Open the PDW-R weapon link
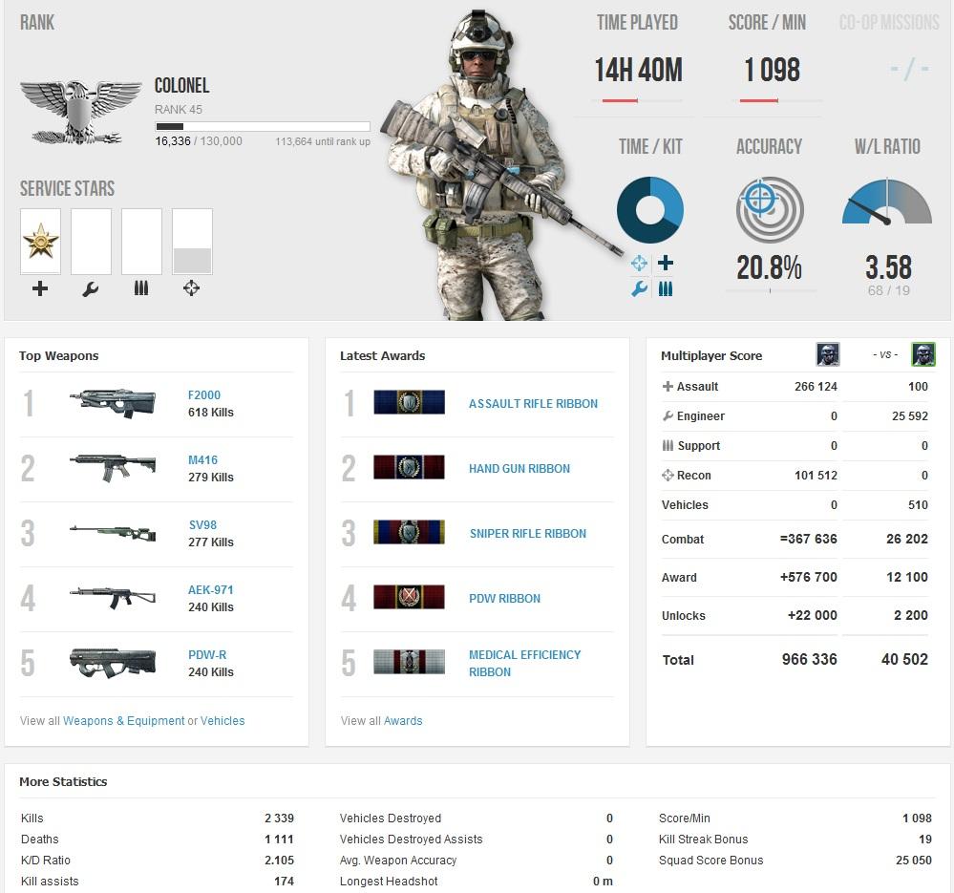The width and height of the screenshot is (954, 893). [207, 654]
